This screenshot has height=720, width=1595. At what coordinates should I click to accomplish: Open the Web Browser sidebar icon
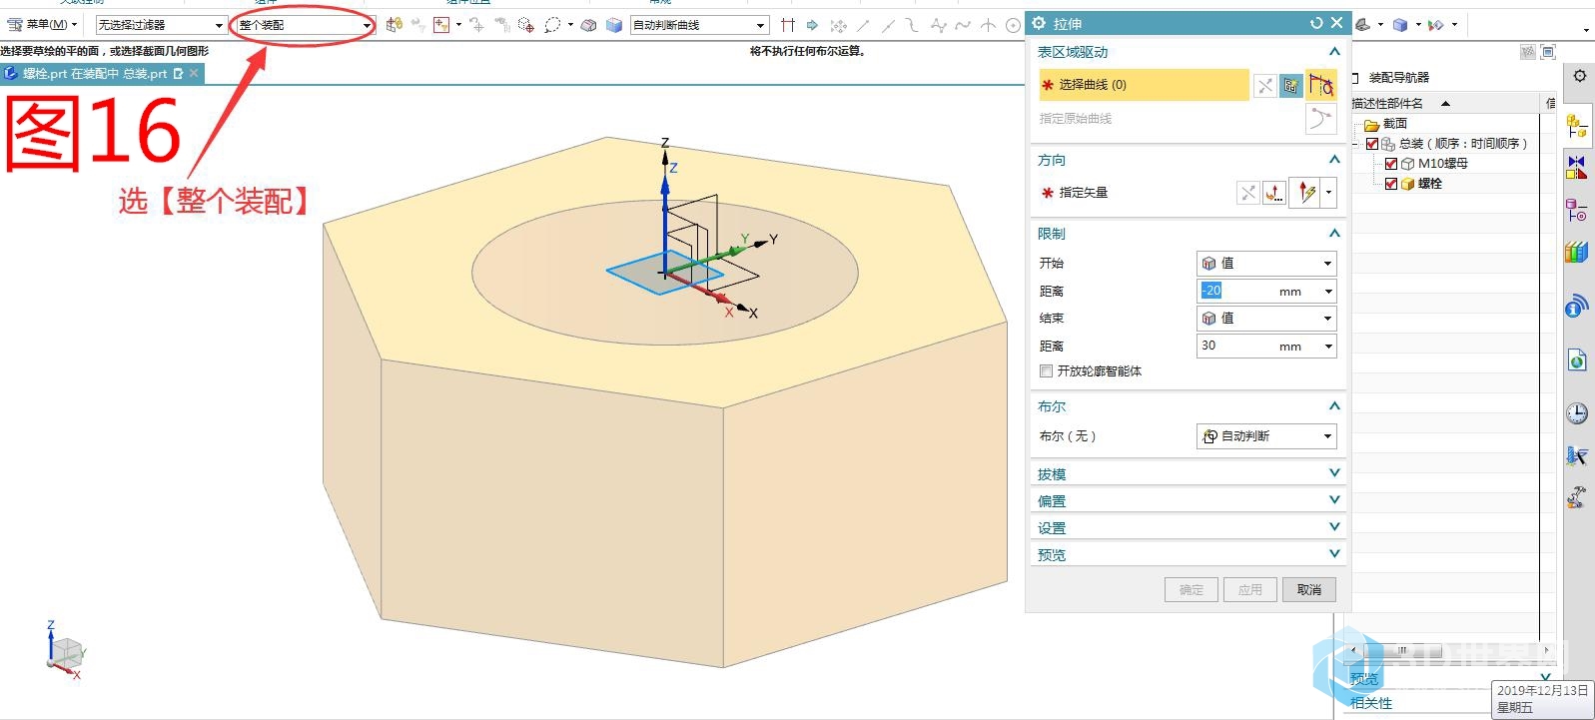1577,360
